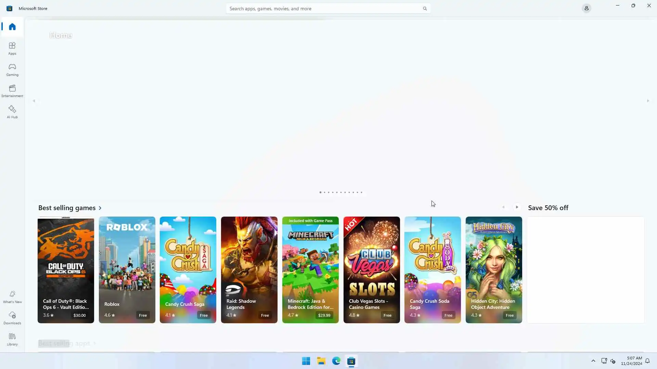Open the Gaming section in sidebar

tap(12, 69)
